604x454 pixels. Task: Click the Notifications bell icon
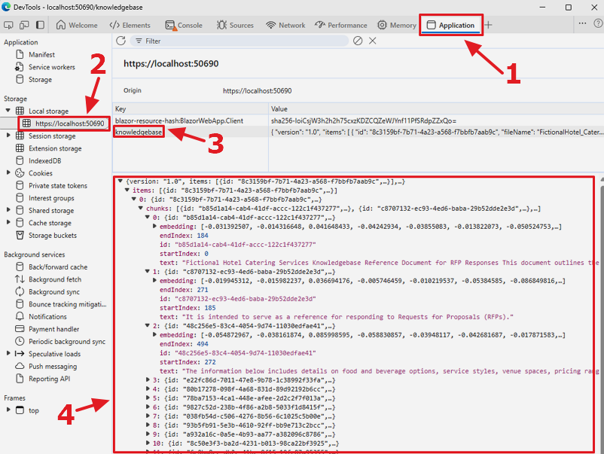pos(20,316)
